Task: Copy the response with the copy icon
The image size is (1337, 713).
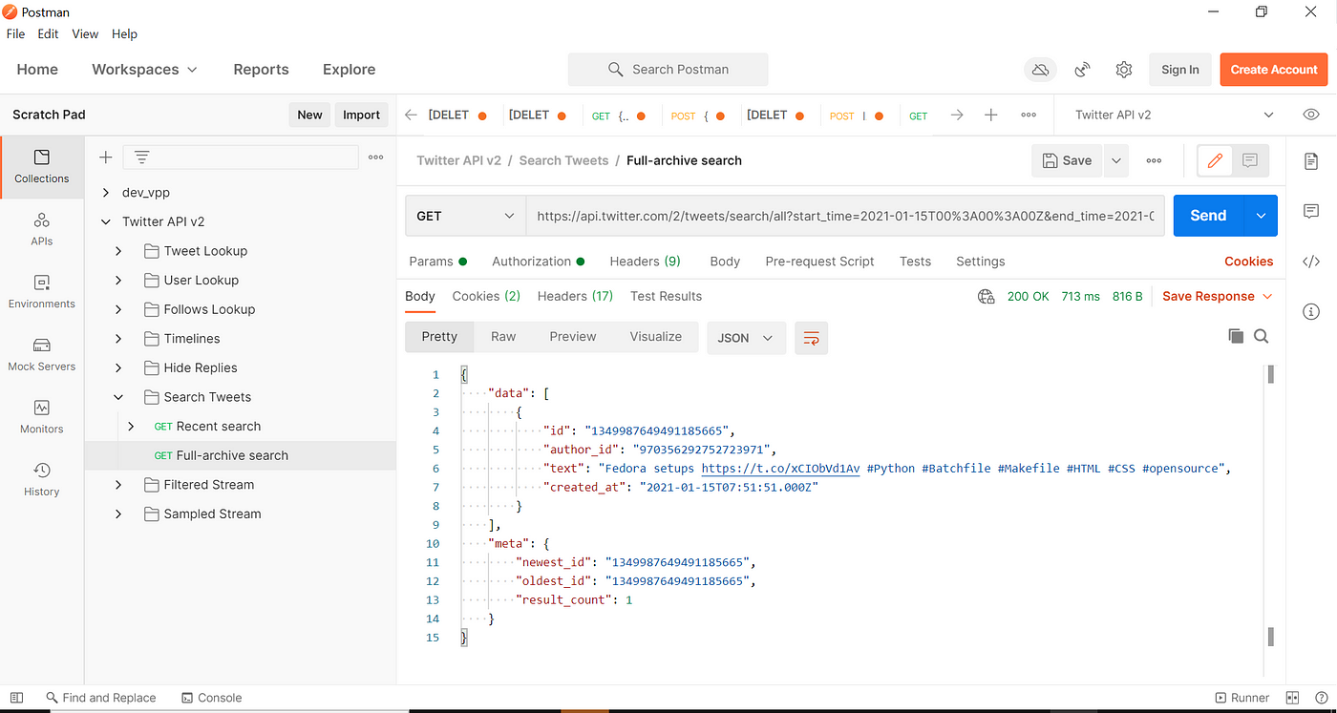Action: (1236, 336)
